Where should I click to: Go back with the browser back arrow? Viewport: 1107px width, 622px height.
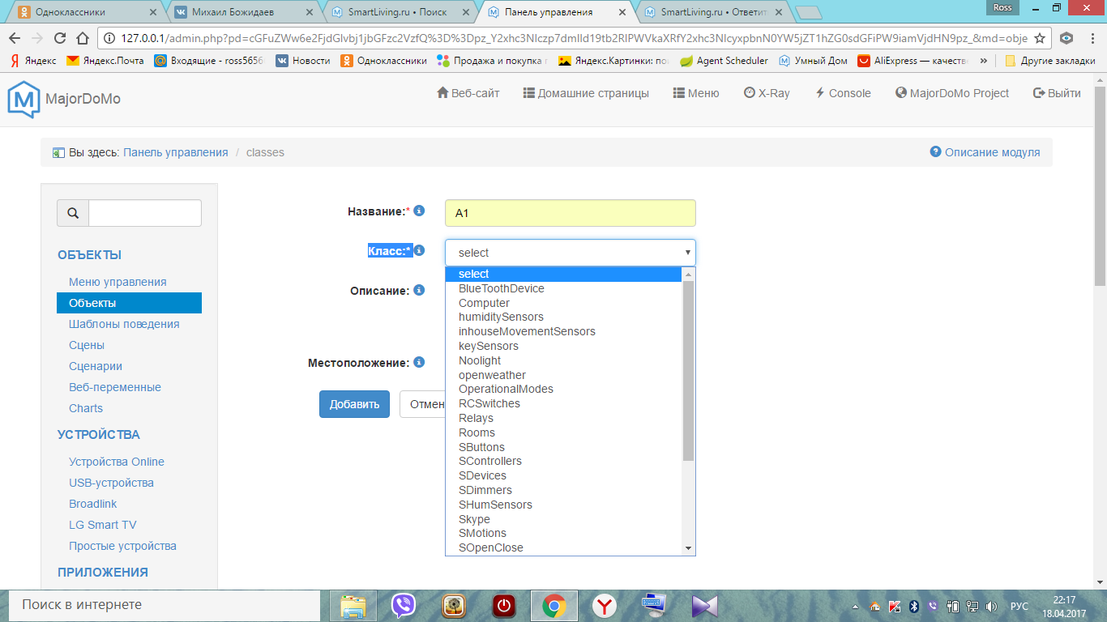click(x=15, y=38)
